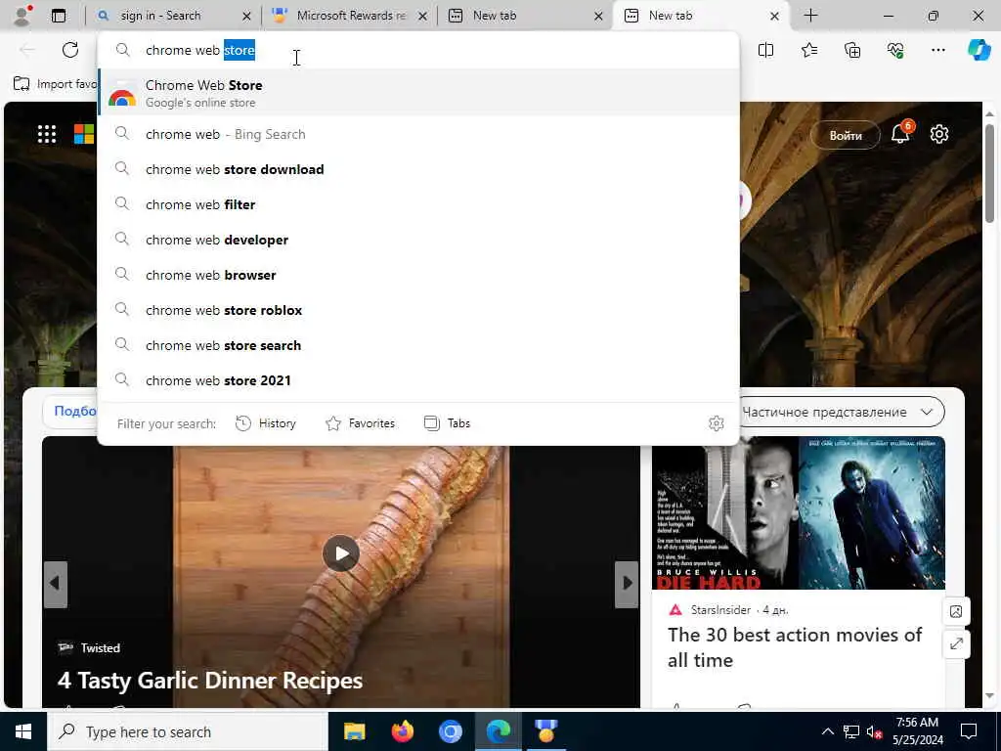Open the Browser essentials heart icon
The width and height of the screenshot is (1001, 751).
[x=895, y=50]
